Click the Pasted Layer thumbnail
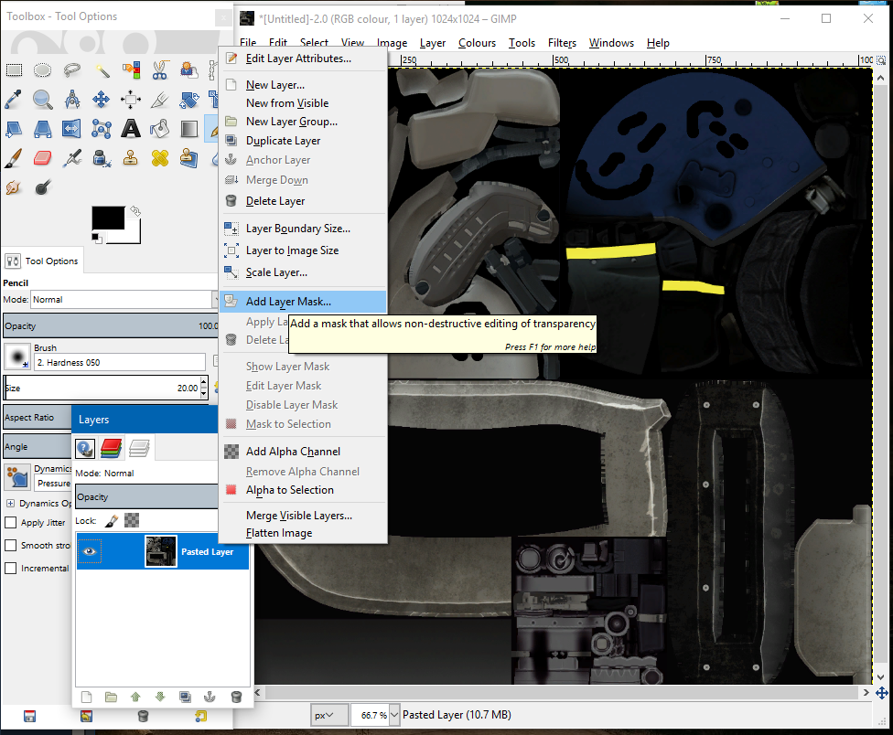 [x=161, y=551]
